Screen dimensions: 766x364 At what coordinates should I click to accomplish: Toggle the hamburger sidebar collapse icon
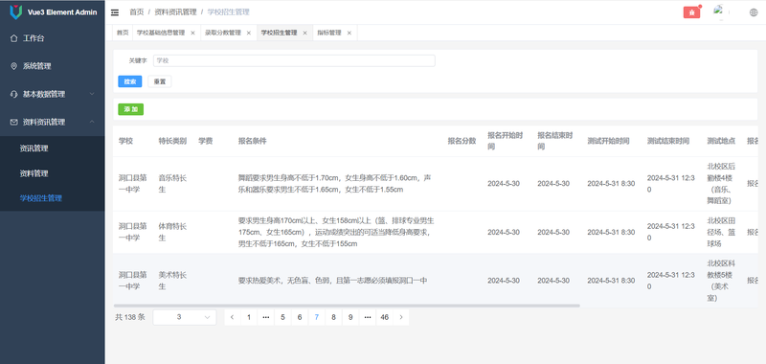point(115,12)
